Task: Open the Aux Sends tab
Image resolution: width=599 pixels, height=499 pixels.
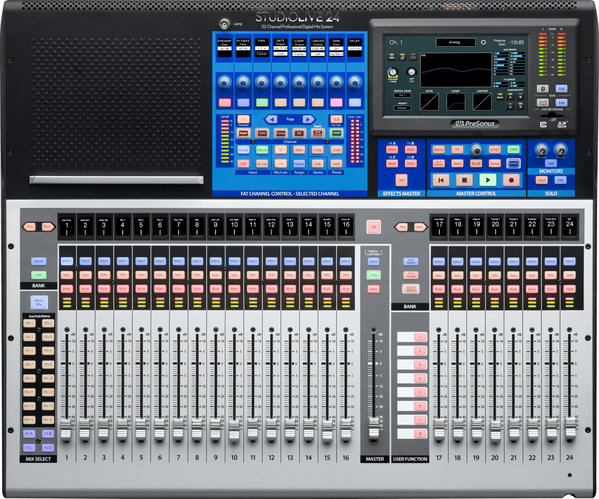Action: click(318, 133)
